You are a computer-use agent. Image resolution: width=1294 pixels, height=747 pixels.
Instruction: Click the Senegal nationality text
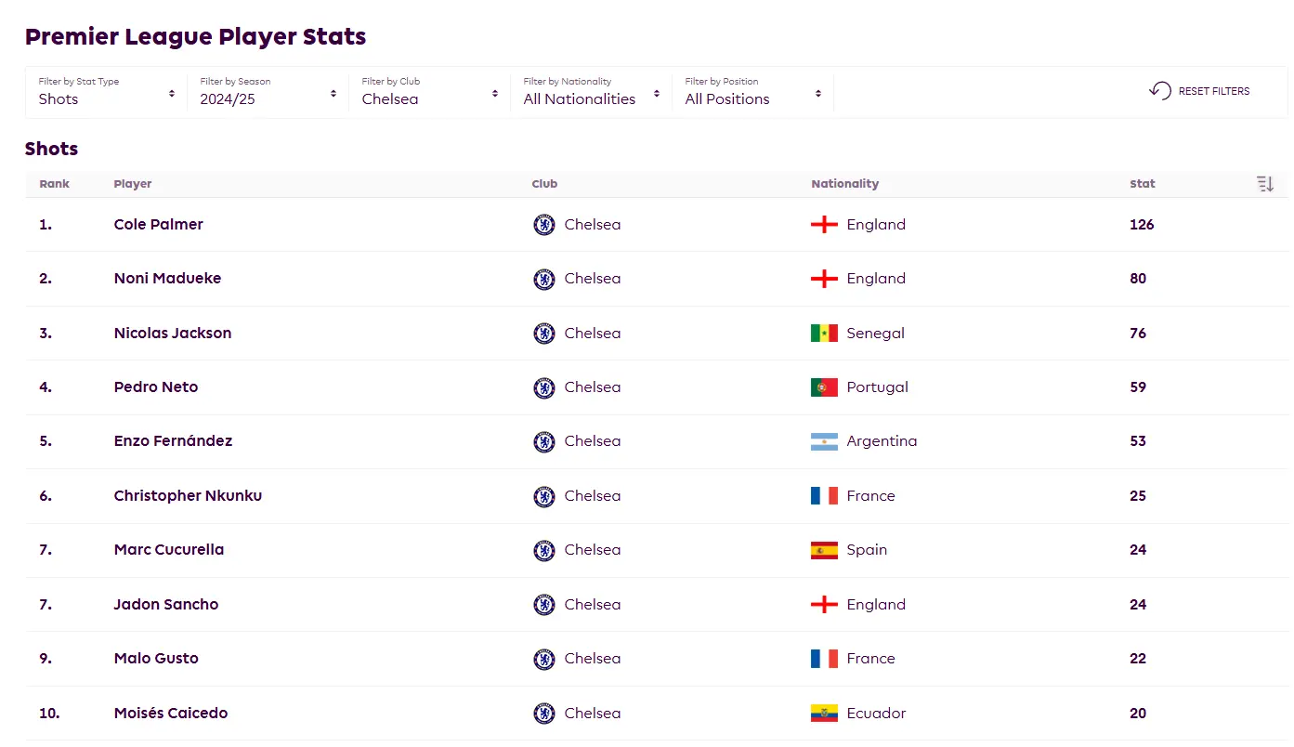point(875,334)
